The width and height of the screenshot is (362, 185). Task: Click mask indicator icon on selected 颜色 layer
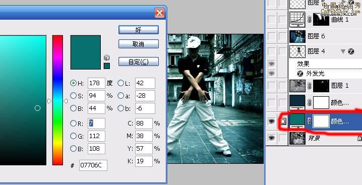(x=282, y=121)
